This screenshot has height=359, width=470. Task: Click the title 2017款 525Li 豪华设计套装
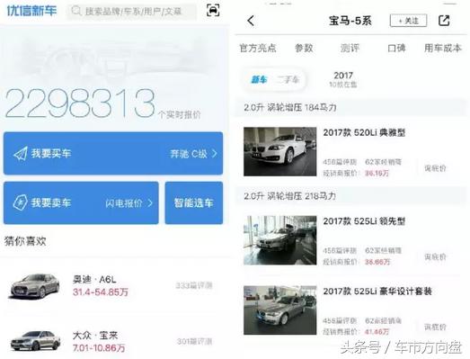click(377, 292)
